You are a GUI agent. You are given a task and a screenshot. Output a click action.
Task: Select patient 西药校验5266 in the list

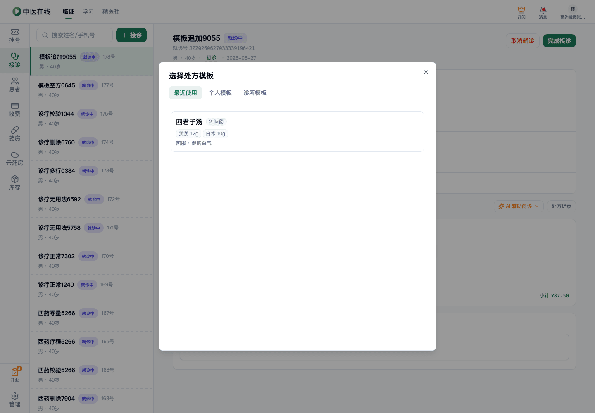(x=92, y=374)
